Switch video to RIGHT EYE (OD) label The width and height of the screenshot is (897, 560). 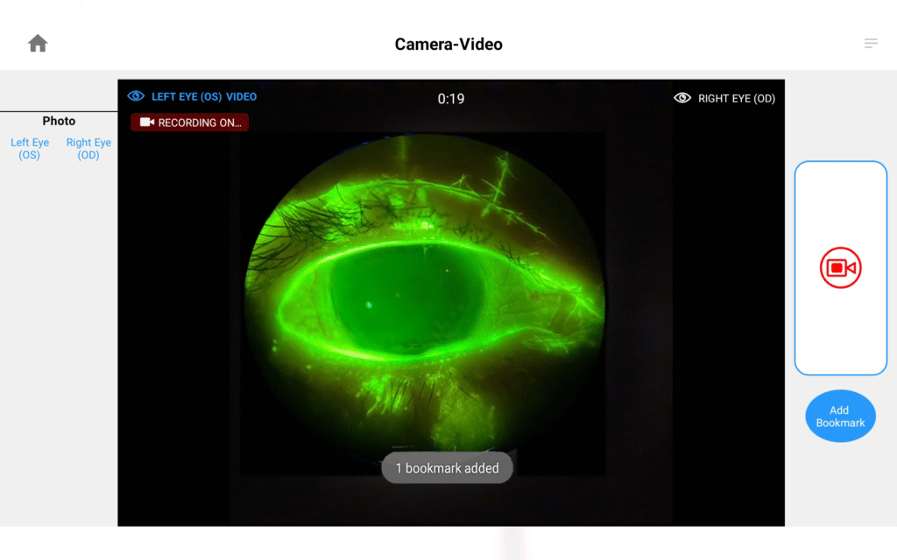736,99
